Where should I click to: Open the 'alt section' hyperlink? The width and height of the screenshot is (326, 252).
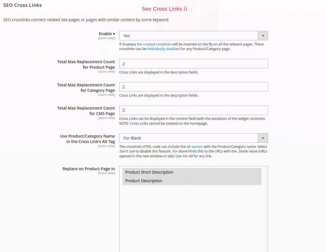point(194,146)
